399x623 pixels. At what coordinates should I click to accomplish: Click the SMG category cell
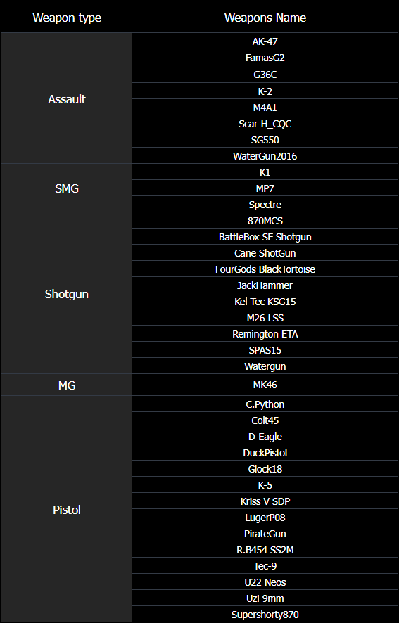click(66, 188)
